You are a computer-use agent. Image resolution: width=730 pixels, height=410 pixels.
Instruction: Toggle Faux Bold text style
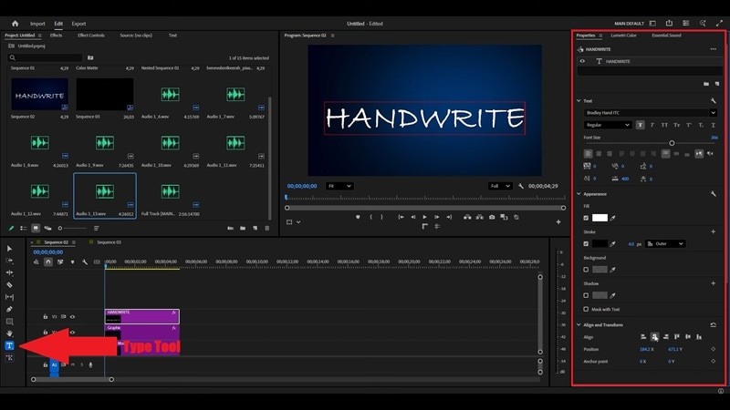coord(641,125)
